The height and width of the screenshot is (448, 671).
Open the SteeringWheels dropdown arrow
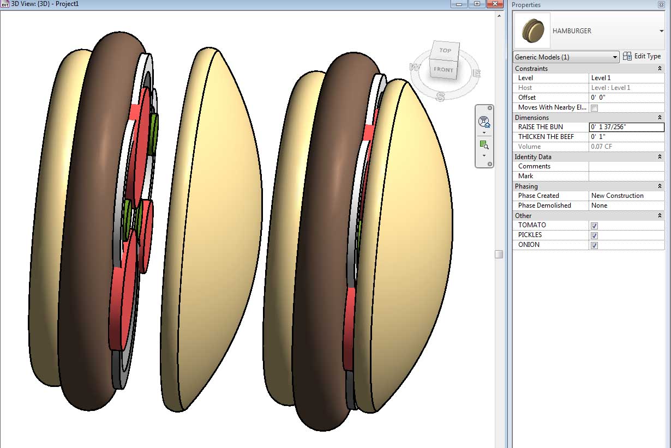(484, 132)
